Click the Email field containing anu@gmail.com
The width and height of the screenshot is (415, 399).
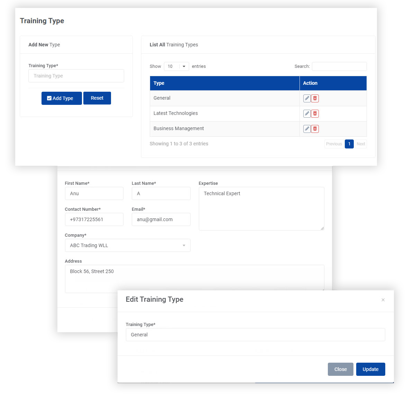point(161,219)
